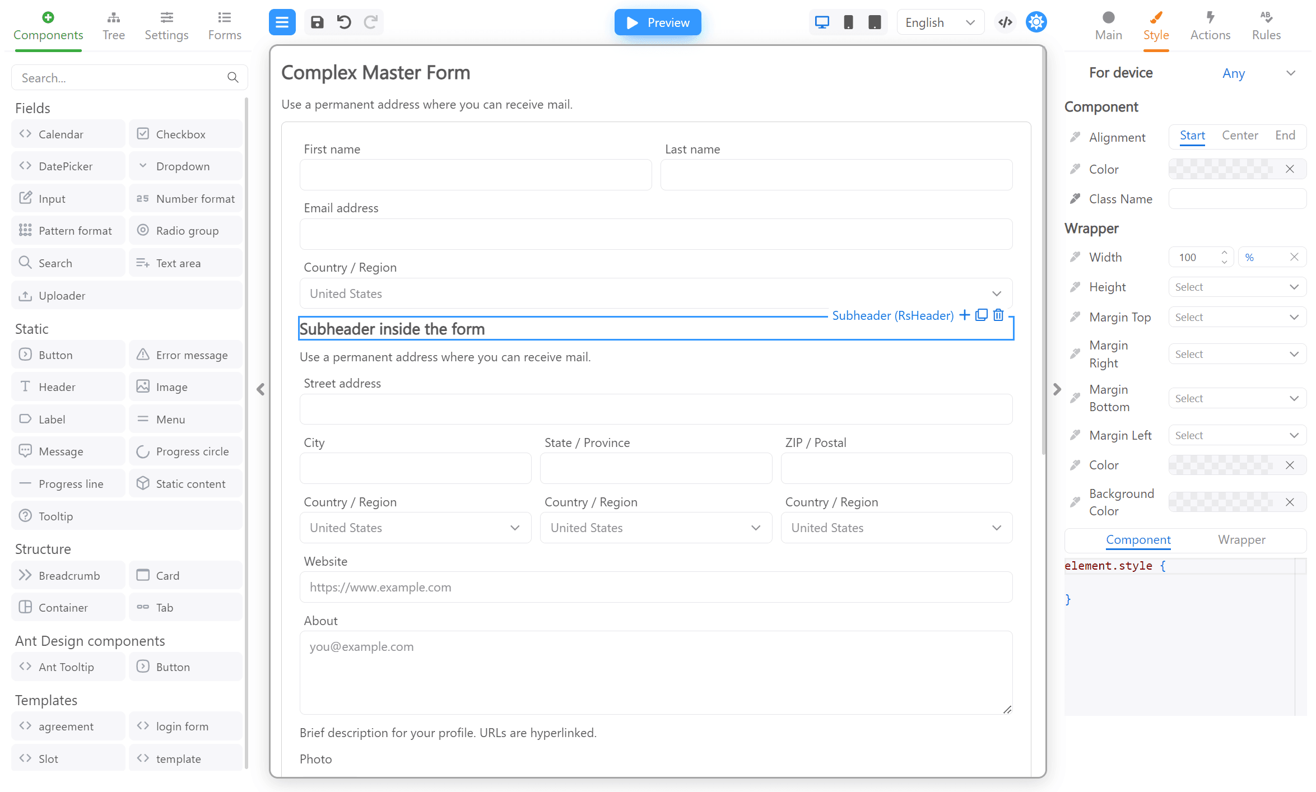Expand the Margin Top select dropdown
This screenshot has height=792, width=1316.
(x=1237, y=318)
